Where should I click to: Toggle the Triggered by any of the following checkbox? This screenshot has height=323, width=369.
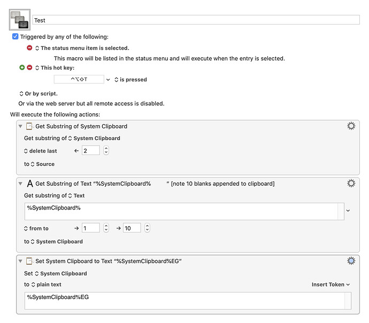pos(16,37)
